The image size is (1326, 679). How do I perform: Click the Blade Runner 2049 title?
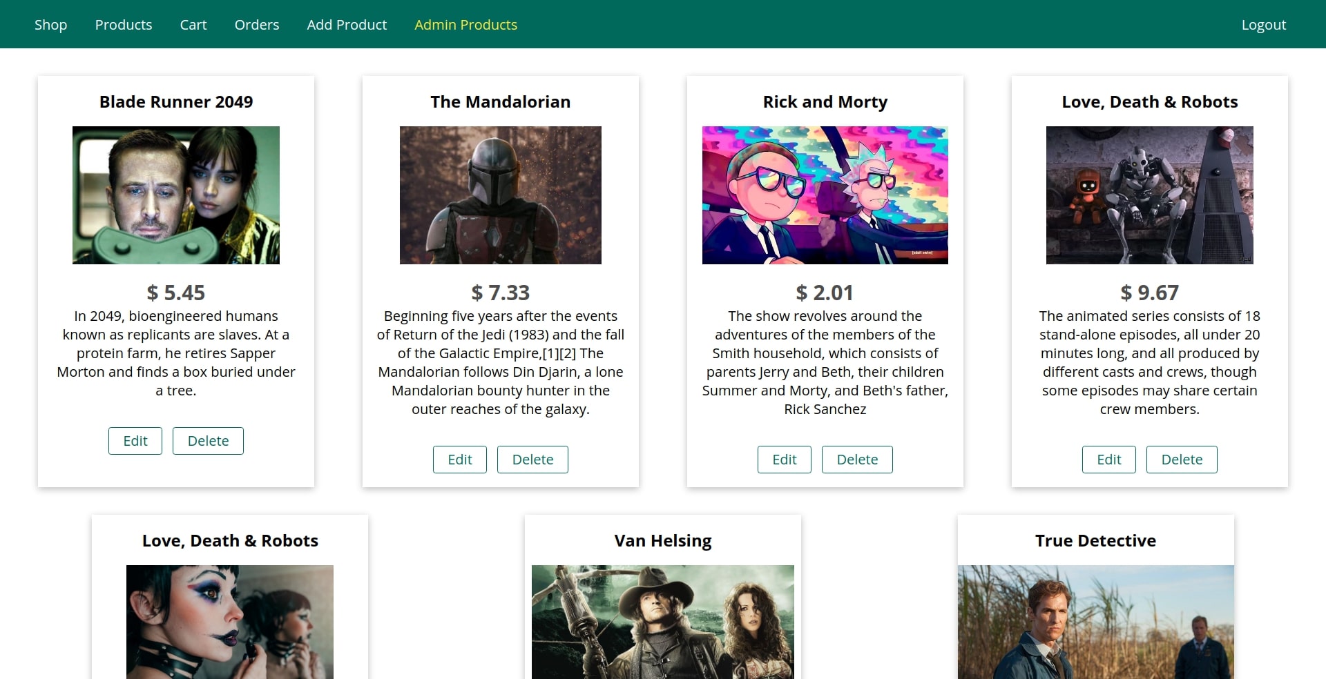click(176, 102)
